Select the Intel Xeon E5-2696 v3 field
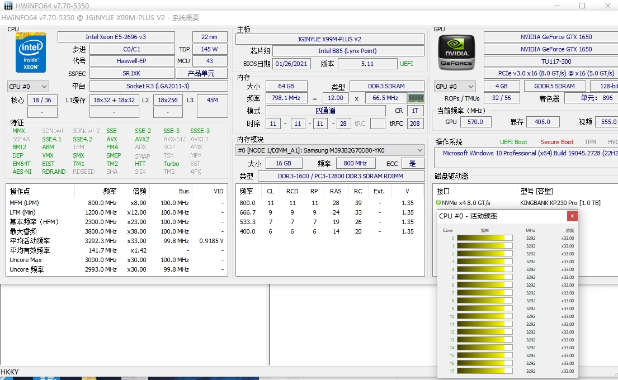This screenshot has width=618, height=380. [116, 37]
